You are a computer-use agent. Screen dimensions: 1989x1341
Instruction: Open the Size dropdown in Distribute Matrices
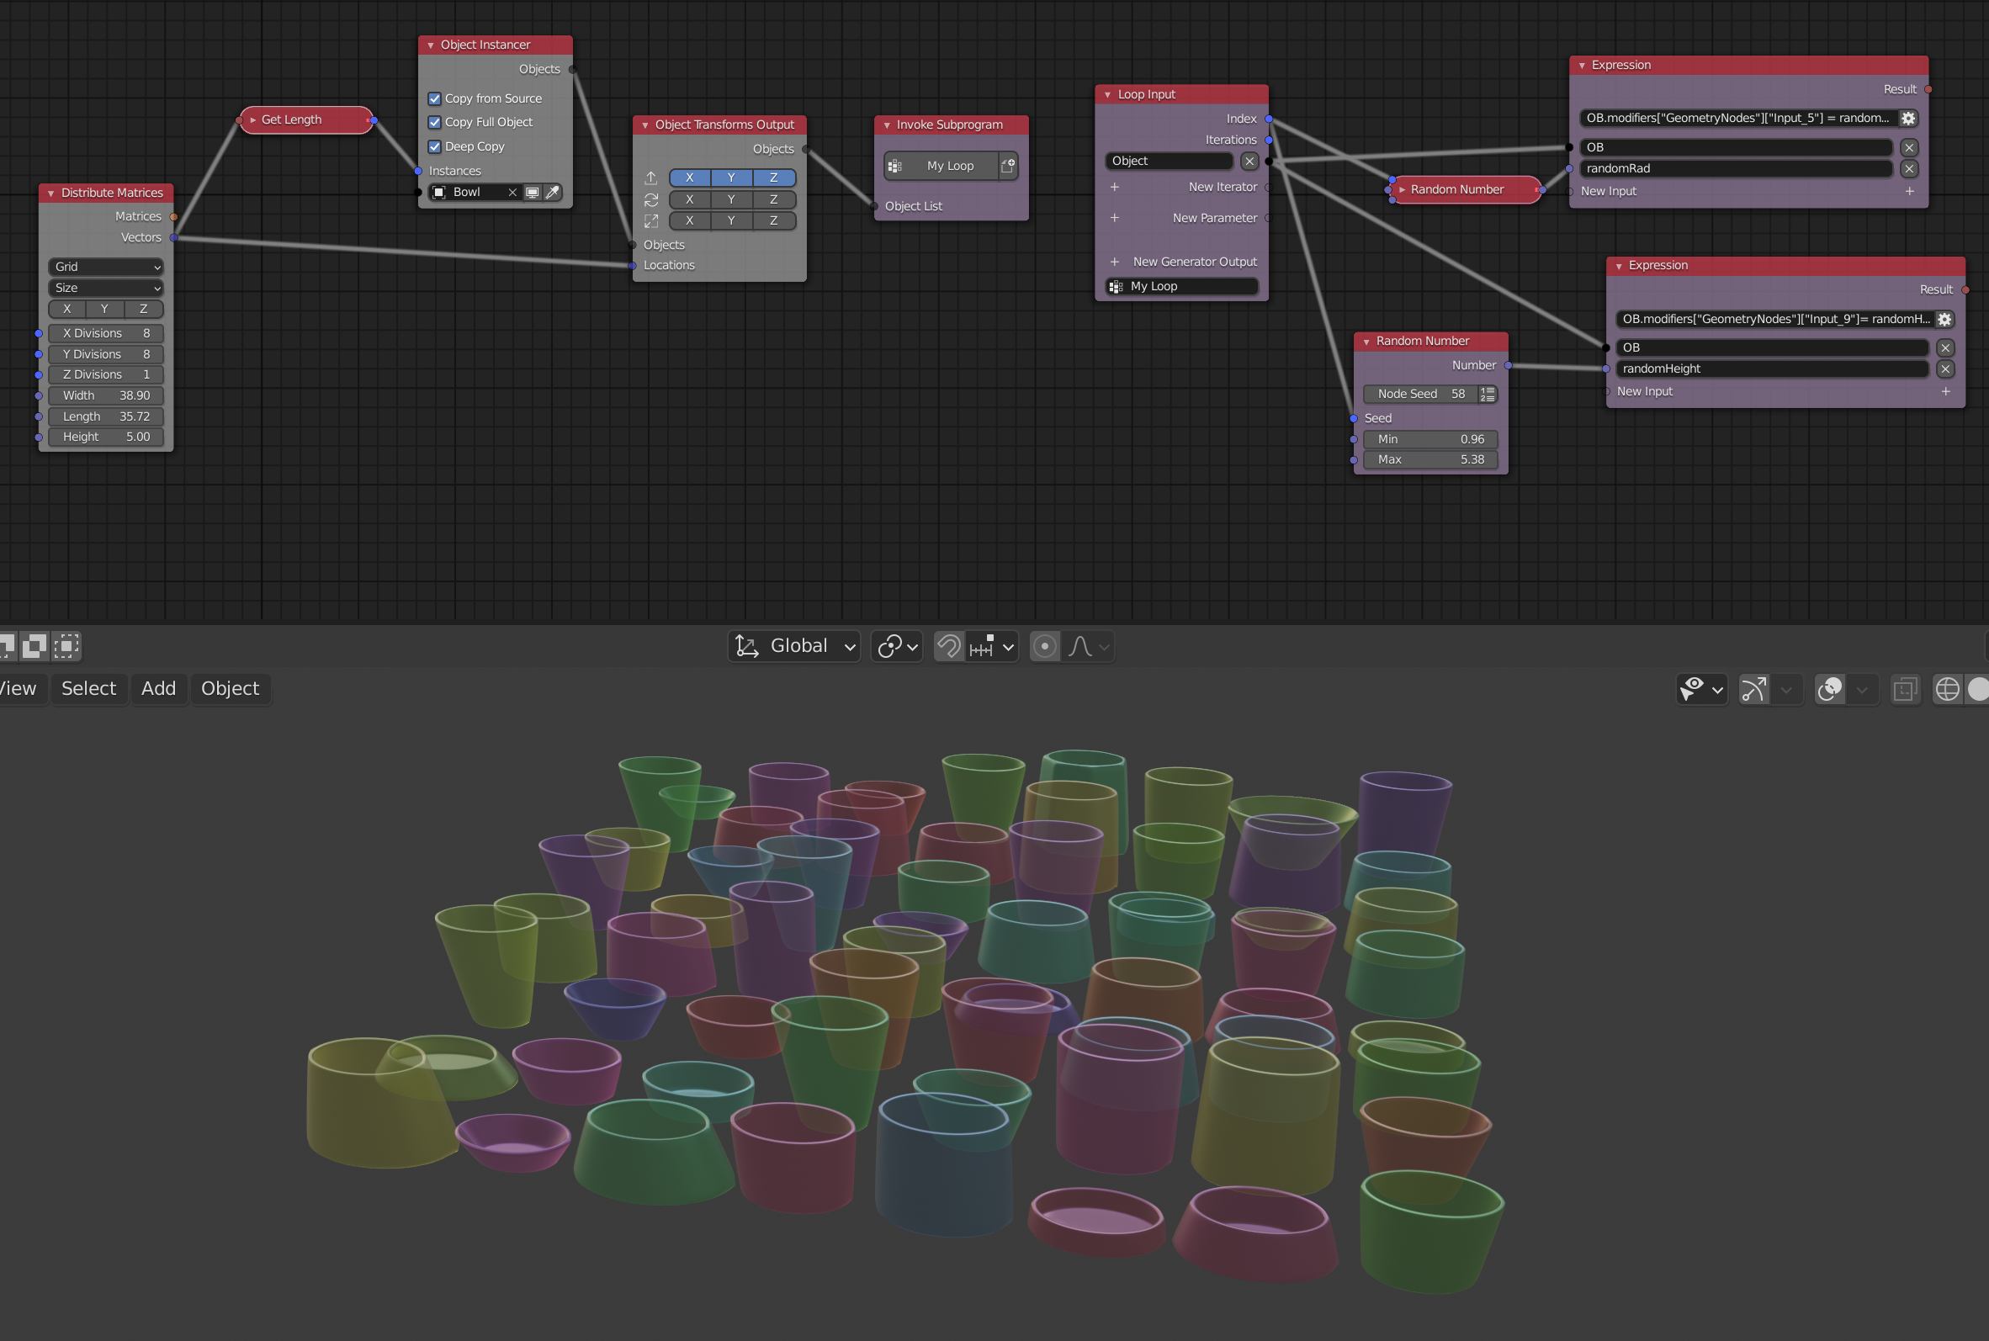coord(106,289)
